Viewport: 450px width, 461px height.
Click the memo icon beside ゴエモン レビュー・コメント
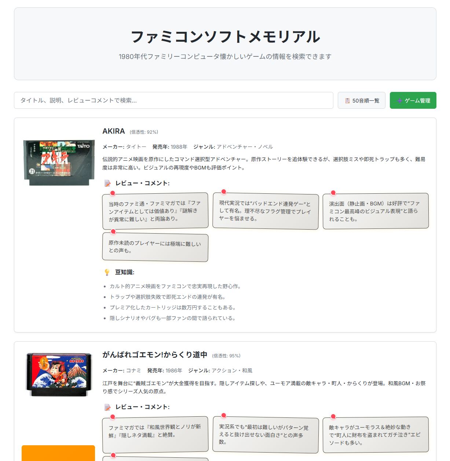pos(107,407)
